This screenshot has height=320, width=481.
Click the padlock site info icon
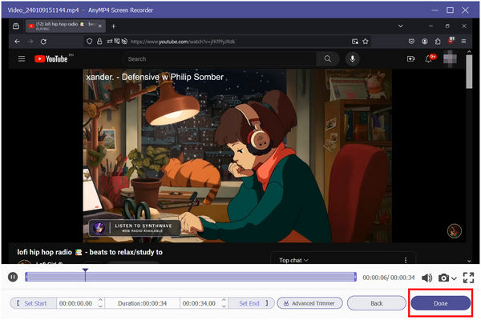(x=99, y=42)
